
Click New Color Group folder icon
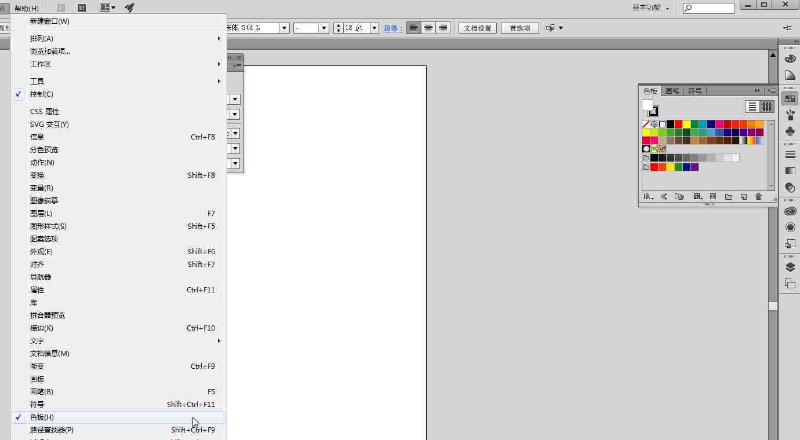pos(729,197)
